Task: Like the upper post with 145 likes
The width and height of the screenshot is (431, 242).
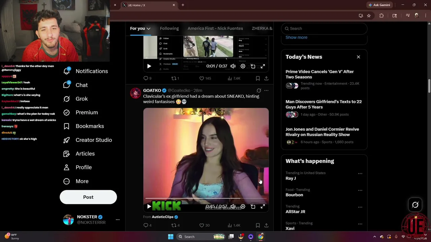Action: [205, 78]
